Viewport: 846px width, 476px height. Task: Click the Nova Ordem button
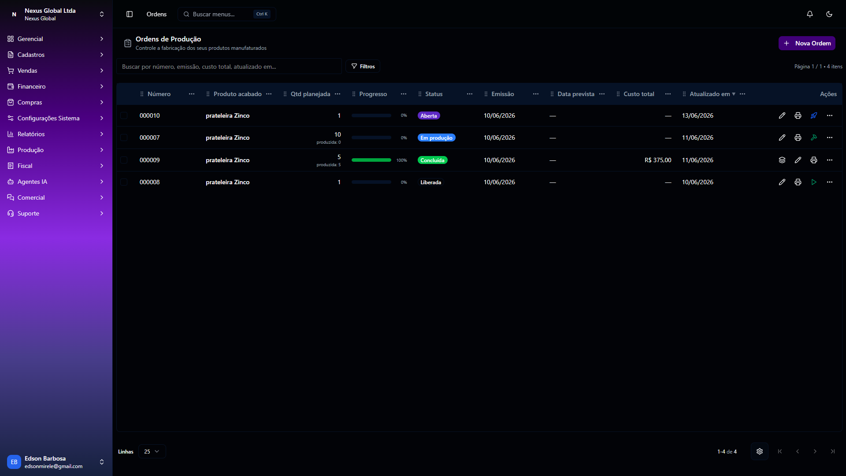(x=807, y=43)
